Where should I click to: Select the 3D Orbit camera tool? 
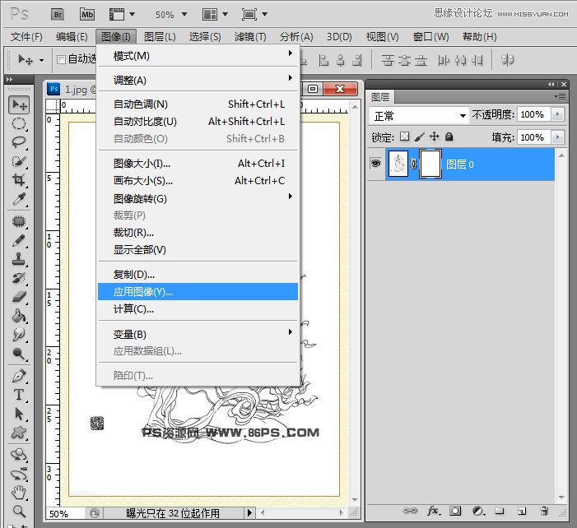point(19,475)
